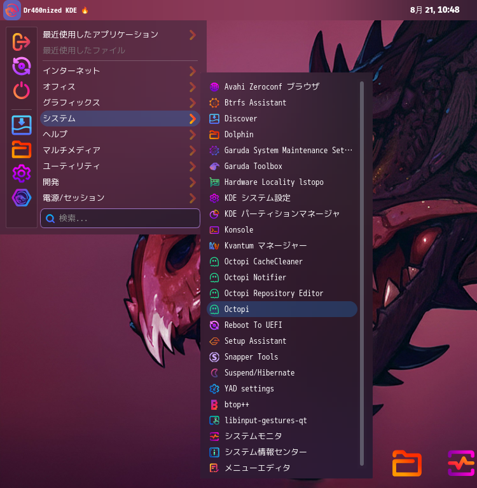
Task: Click the YAD settings icon
Action: 214,388
